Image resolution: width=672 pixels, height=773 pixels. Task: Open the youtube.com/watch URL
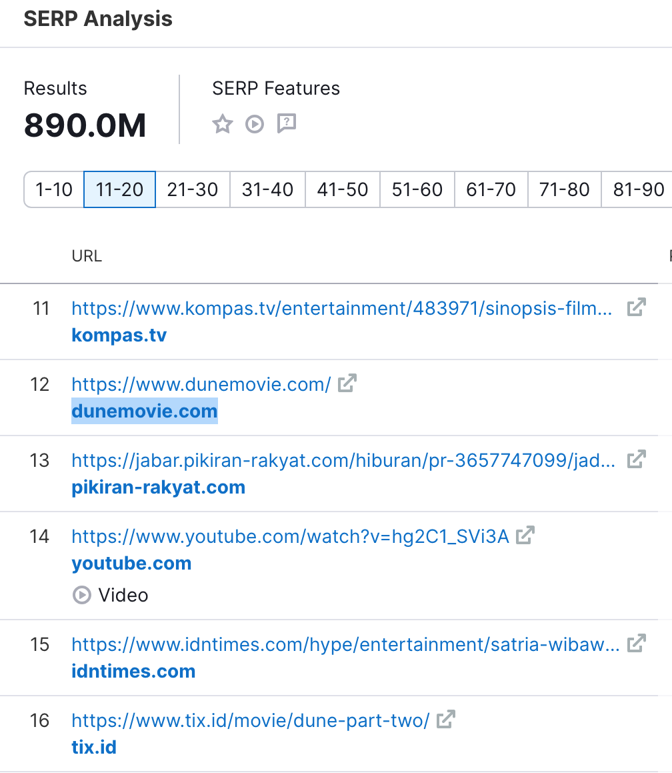290,536
